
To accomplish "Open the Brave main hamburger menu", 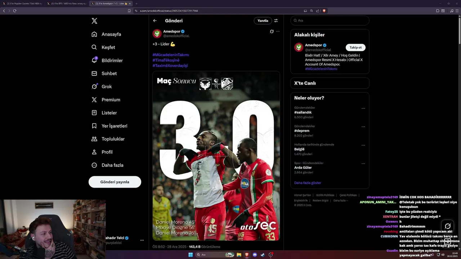I will tap(457, 11).
